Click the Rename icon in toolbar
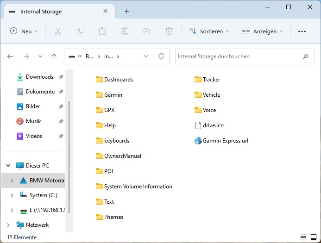Viewport: 321px width, 243px height. pyautogui.click(x=125, y=31)
